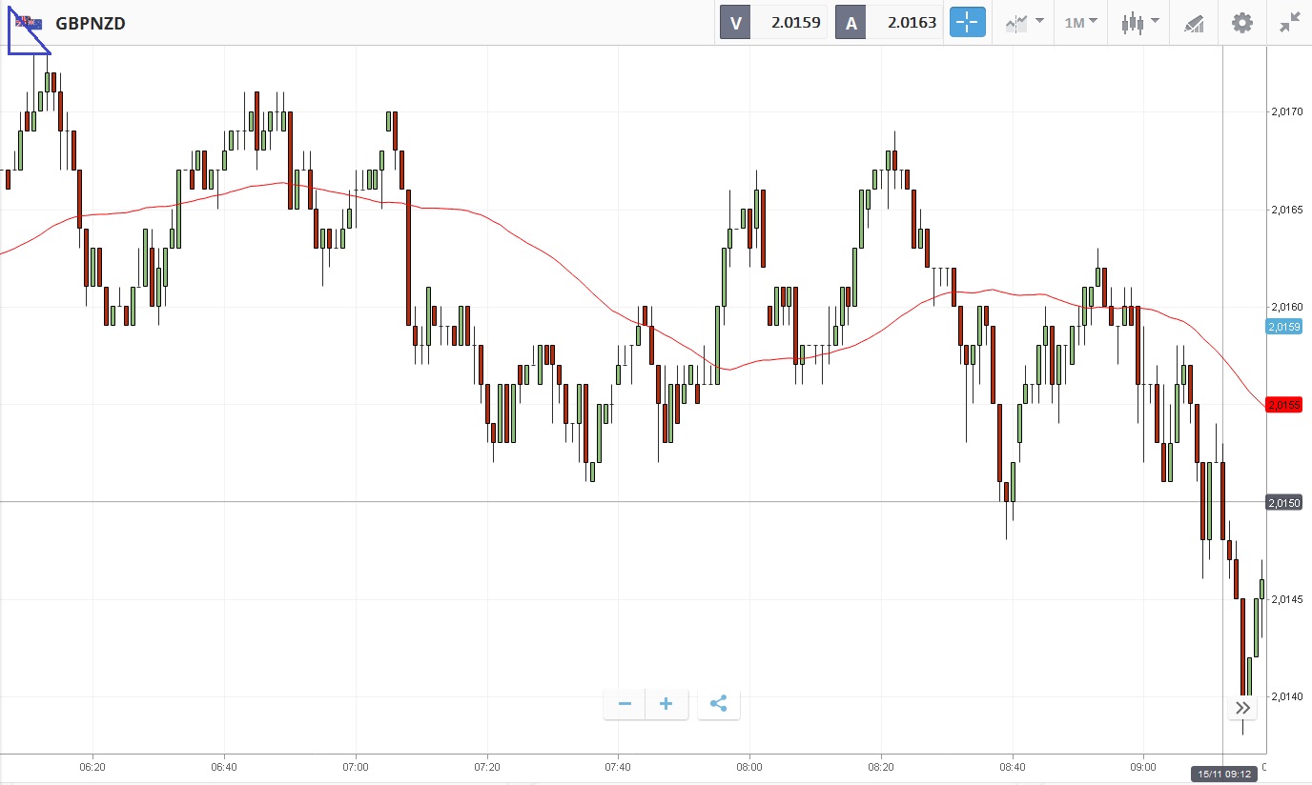
Task: Zoom out the chart with minus
Action: point(625,704)
